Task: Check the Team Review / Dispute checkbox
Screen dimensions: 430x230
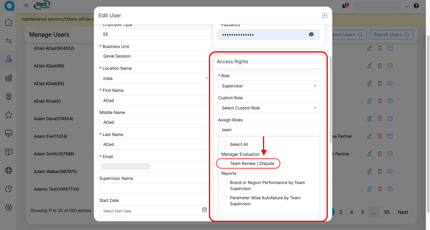Action: pyautogui.click(x=224, y=163)
